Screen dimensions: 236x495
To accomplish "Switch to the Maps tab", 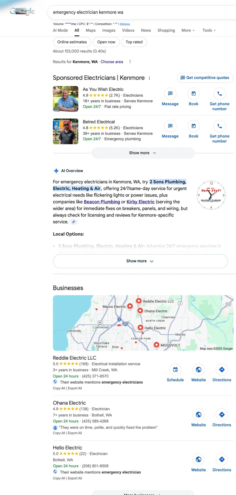I will (x=91, y=30).
